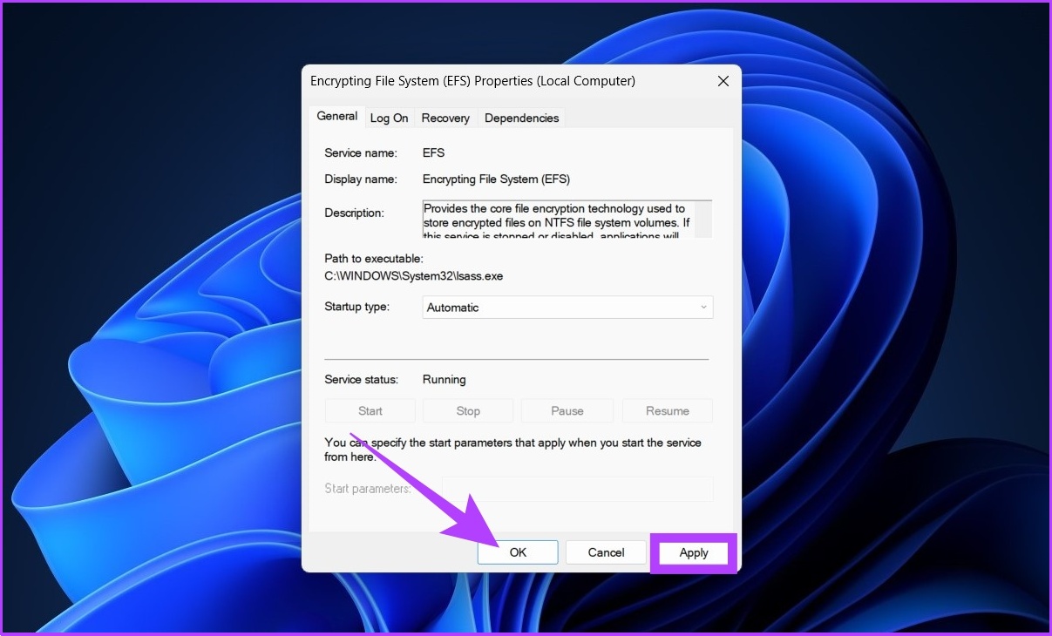The width and height of the screenshot is (1052, 636).
Task: Click Apply to save settings
Action: click(694, 552)
